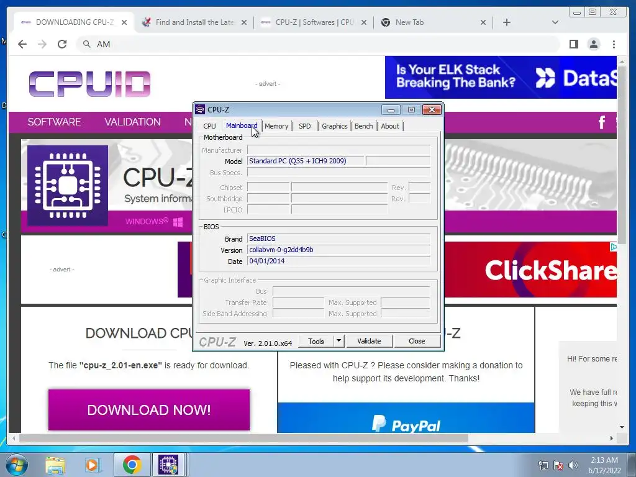Select the Memory tab in CPU-Z

276,126
